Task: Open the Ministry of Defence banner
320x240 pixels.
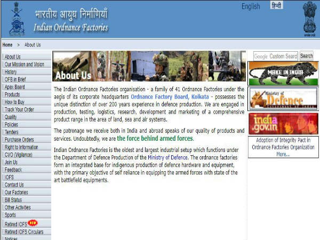Action: [x=283, y=99]
